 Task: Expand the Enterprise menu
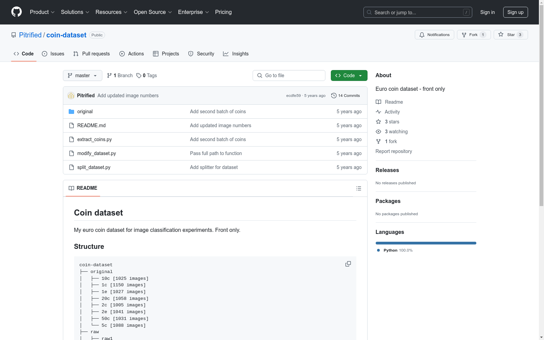(x=193, y=12)
